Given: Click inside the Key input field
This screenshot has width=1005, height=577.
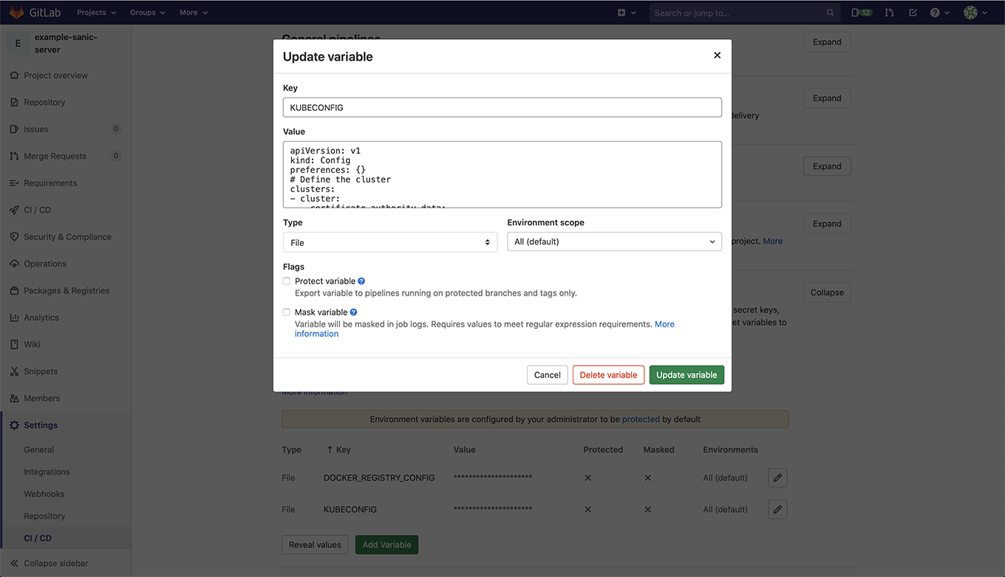Looking at the screenshot, I should click(x=502, y=107).
